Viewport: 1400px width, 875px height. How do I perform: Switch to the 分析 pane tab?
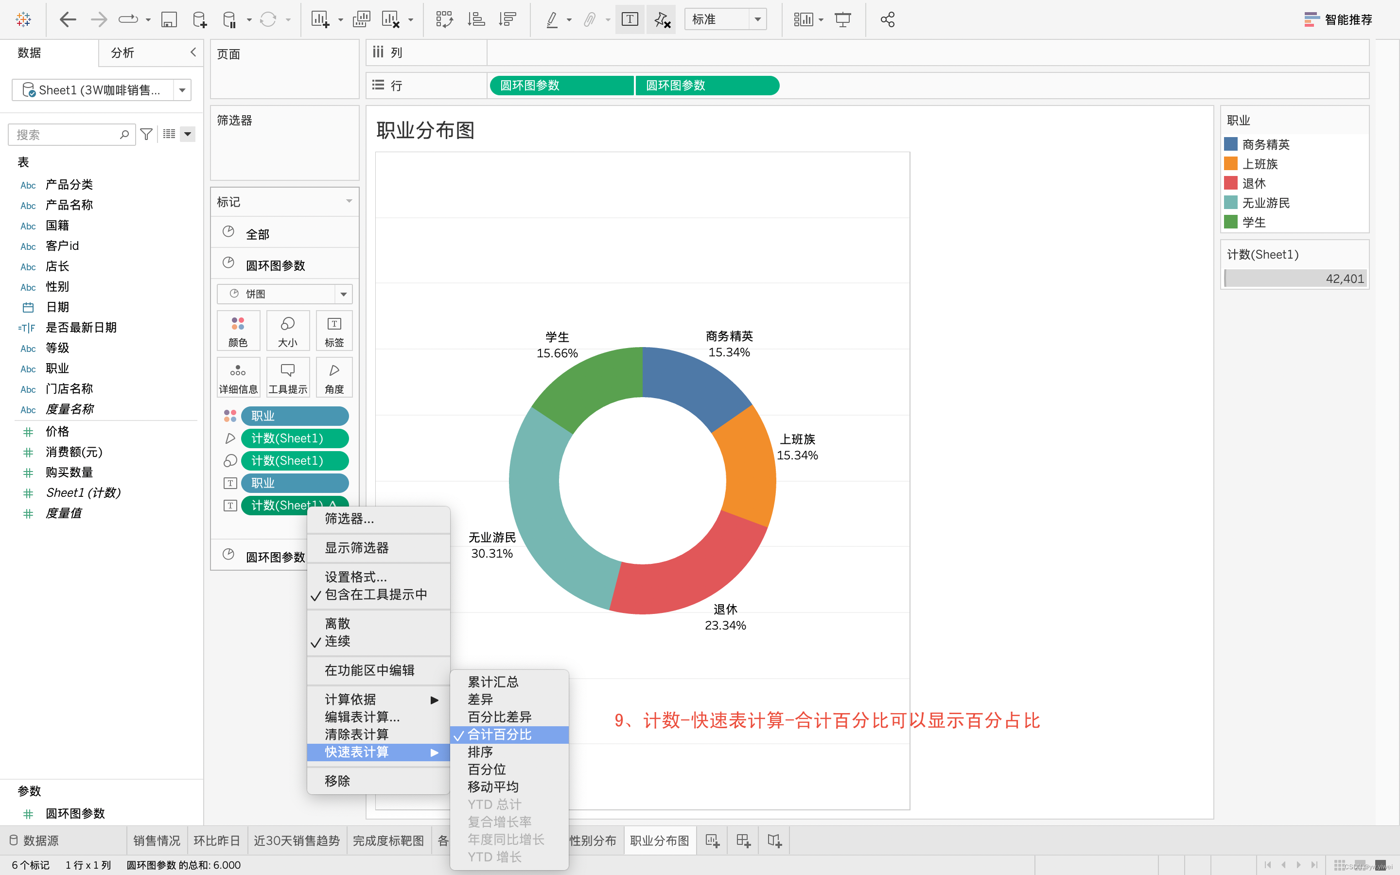tap(122, 52)
